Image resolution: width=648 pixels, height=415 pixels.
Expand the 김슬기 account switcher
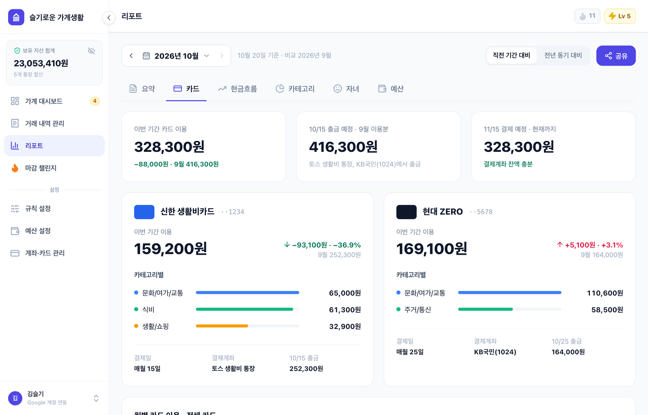point(96,398)
